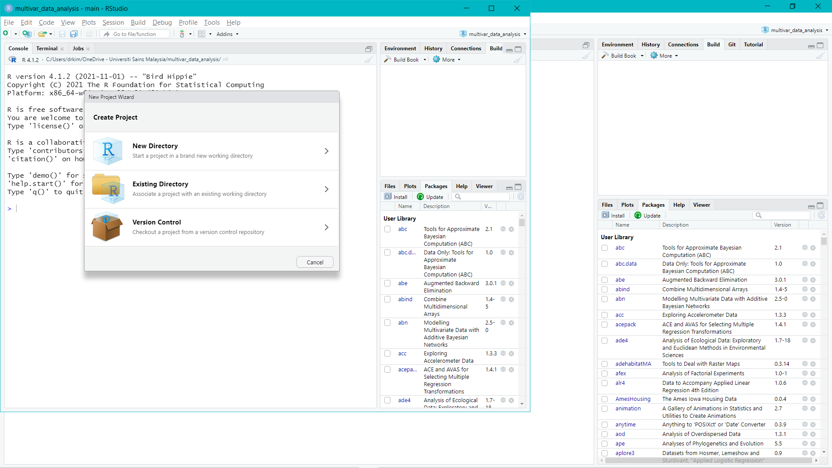Toggle checkbox next to abe package
832x468 pixels.
click(387, 283)
